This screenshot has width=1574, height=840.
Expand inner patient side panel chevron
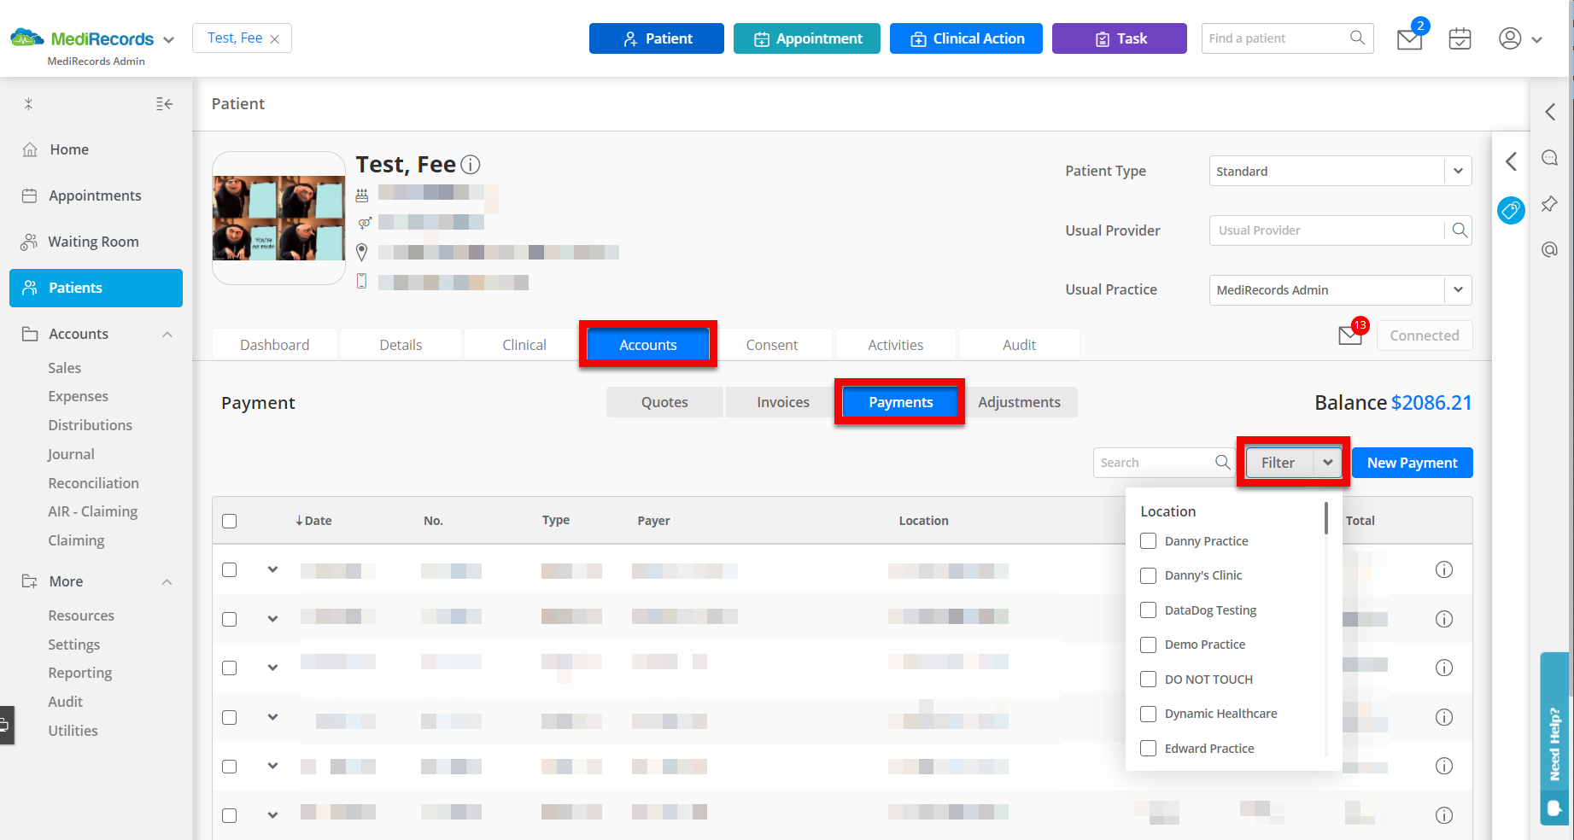point(1511,161)
